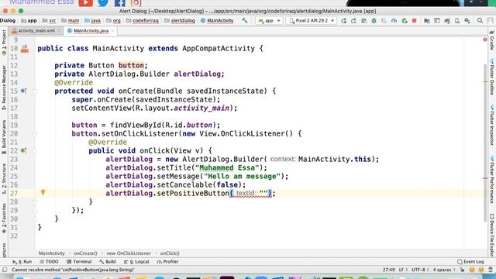Click the onClick() breadcrumb at editor bottom
Screen dimensions: 496x279
point(170,253)
